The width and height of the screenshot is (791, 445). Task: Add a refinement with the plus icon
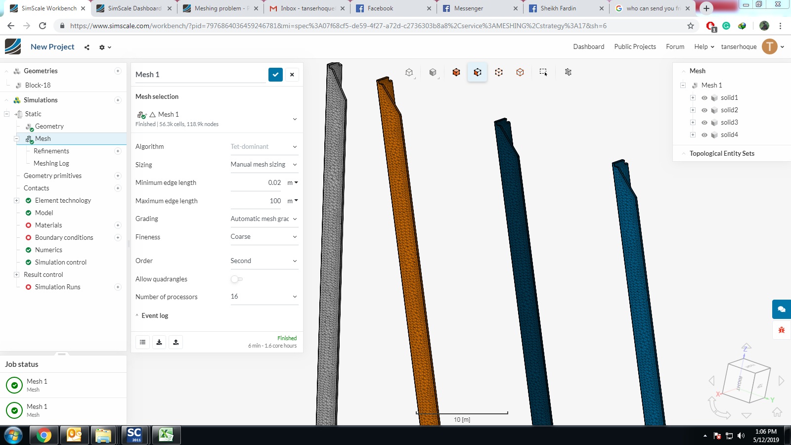pos(118,151)
